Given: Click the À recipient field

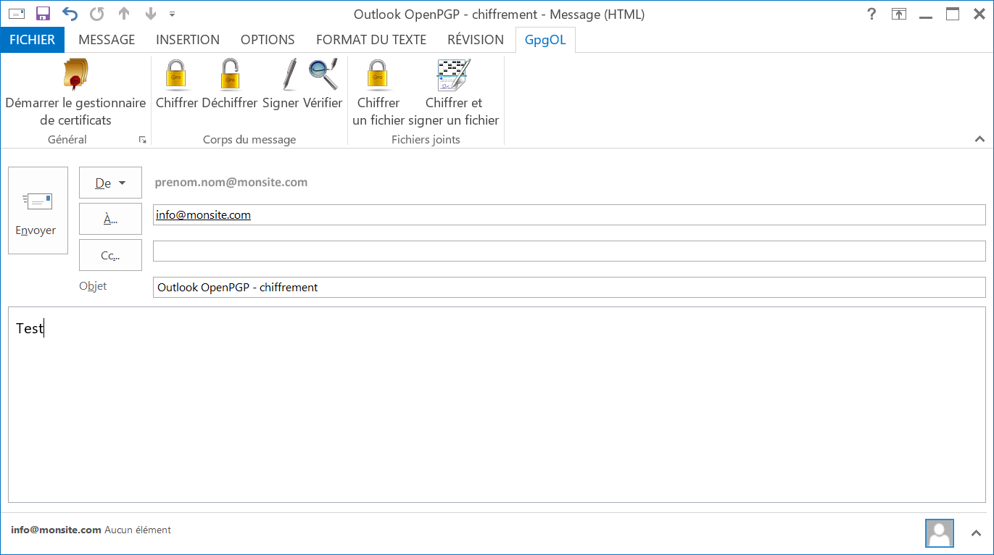Looking at the screenshot, I should [569, 215].
